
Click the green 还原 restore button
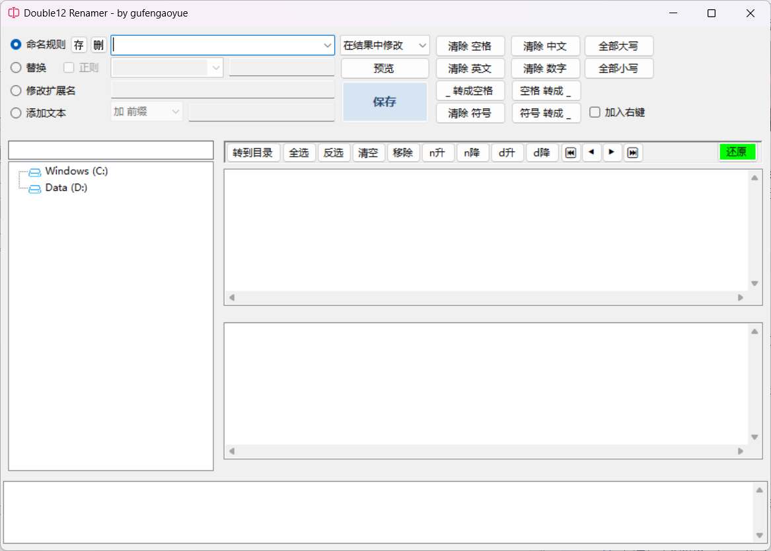737,152
